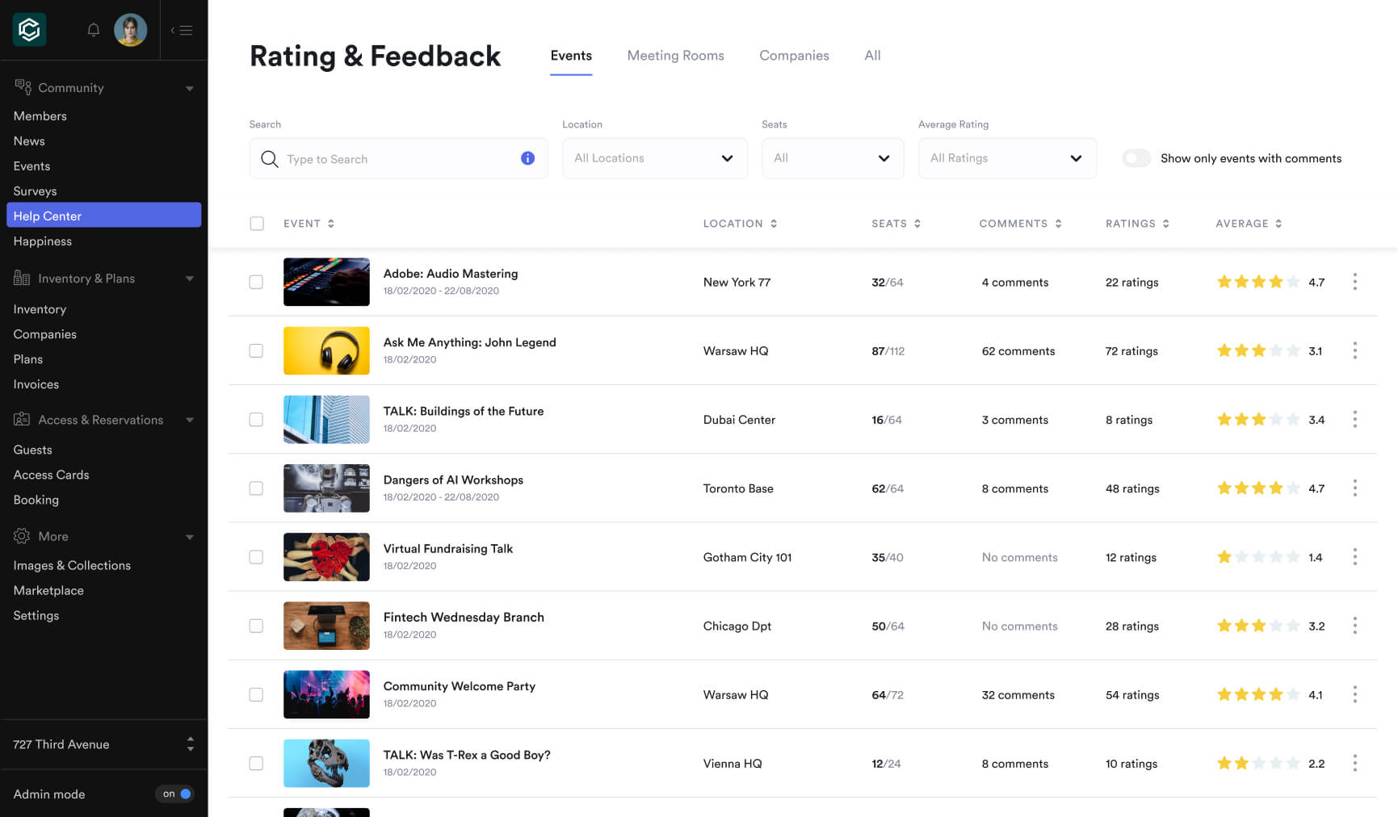Switch to the Companies tab

tap(794, 56)
